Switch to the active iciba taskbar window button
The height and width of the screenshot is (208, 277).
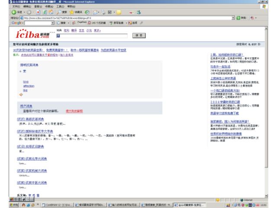click(190, 205)
